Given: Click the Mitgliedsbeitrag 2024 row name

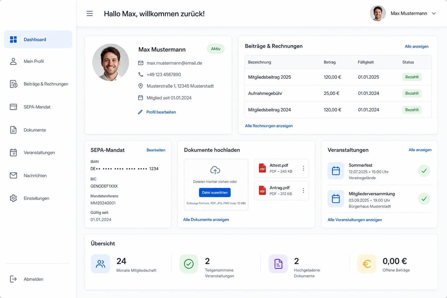Looking at the screenshot, I should click(269, 110).
